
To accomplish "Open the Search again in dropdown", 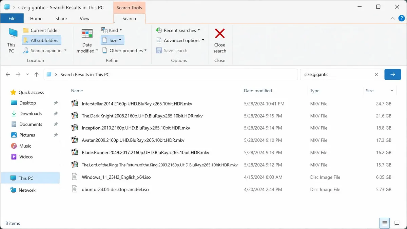I will tap(45, 51).
